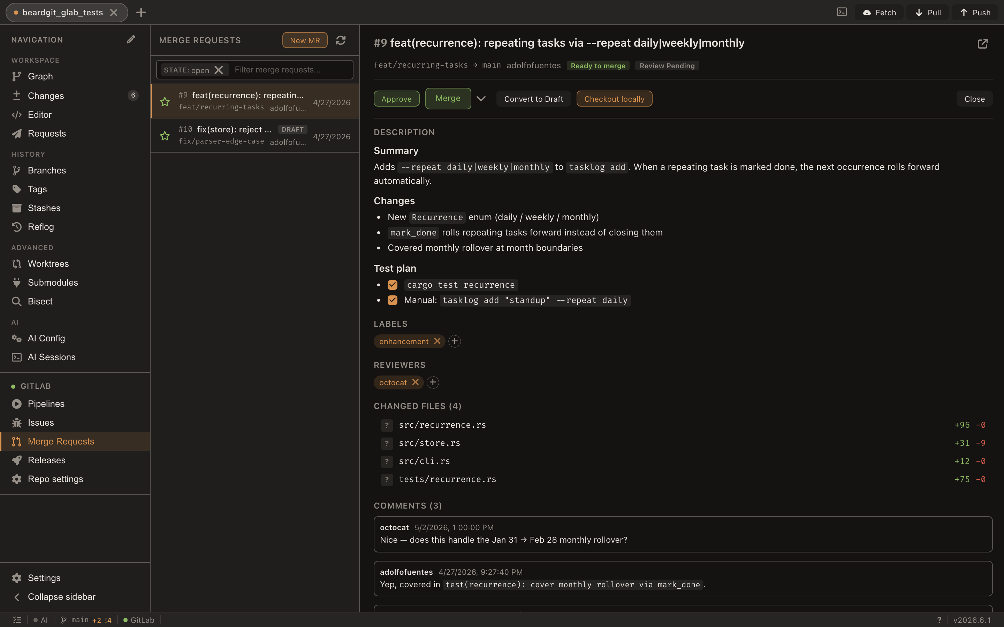Click the edit navigation pencil icon

pos(131,39)
